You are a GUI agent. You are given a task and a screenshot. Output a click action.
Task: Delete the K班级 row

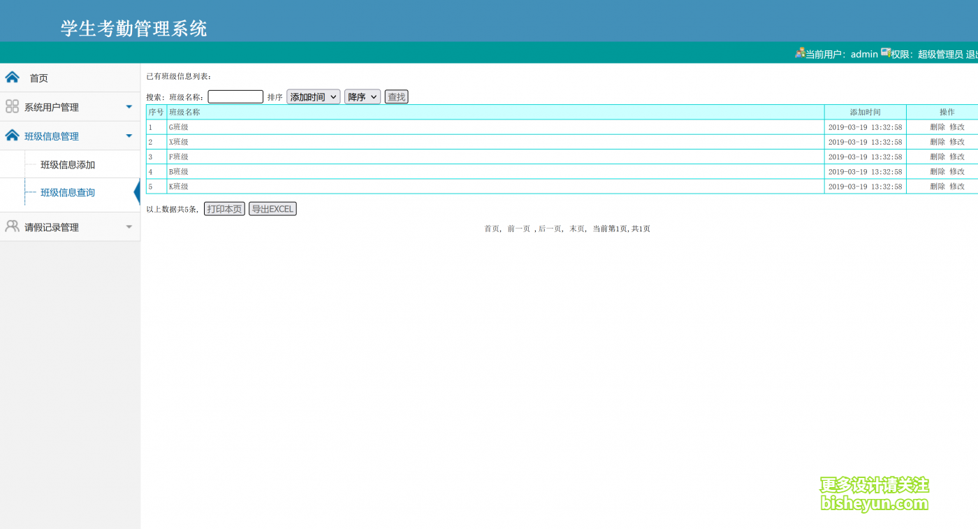tap(937, 187)
